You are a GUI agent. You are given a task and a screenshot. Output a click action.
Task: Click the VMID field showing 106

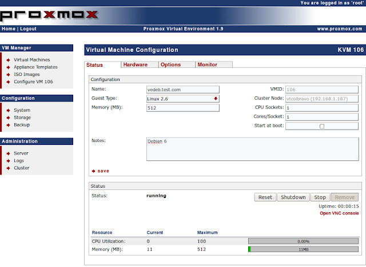[x=322, y=90]
